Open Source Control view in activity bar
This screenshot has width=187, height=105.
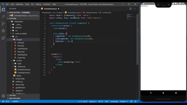(3, 24)
